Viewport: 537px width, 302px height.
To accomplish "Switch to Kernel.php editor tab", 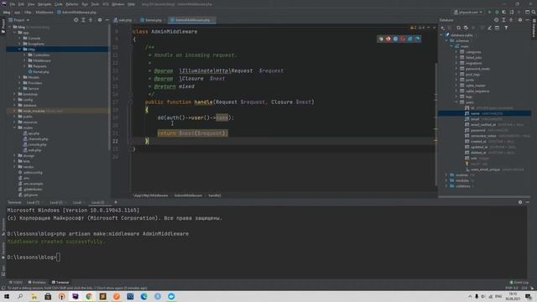I will [x=151, y=20].
